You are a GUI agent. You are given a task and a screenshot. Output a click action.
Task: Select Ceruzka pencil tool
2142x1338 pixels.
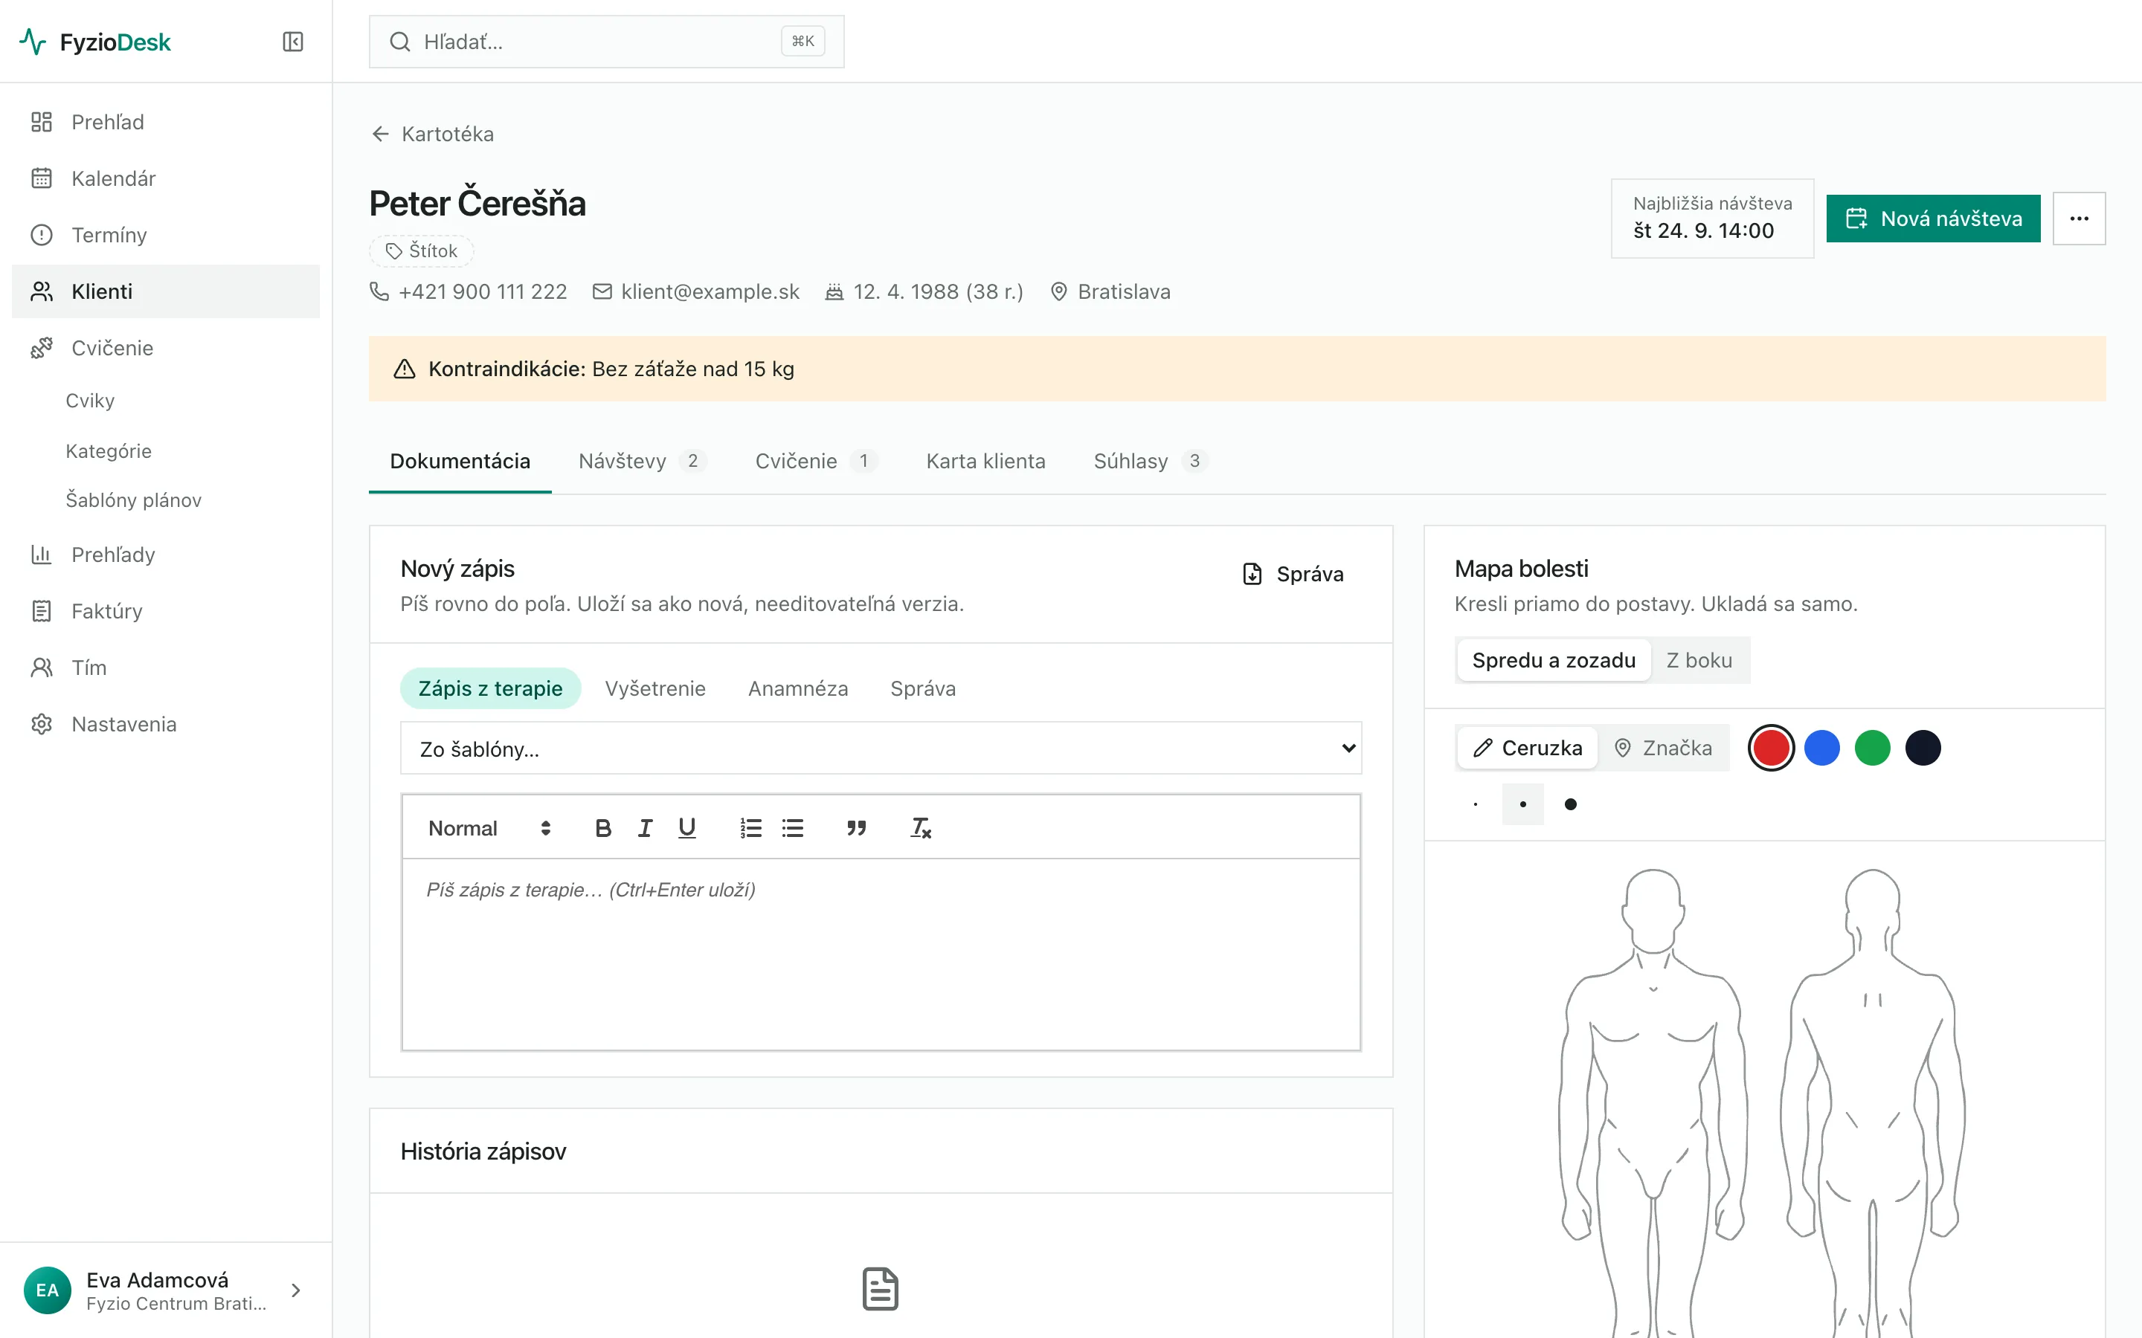click(x=1527, y=749)
